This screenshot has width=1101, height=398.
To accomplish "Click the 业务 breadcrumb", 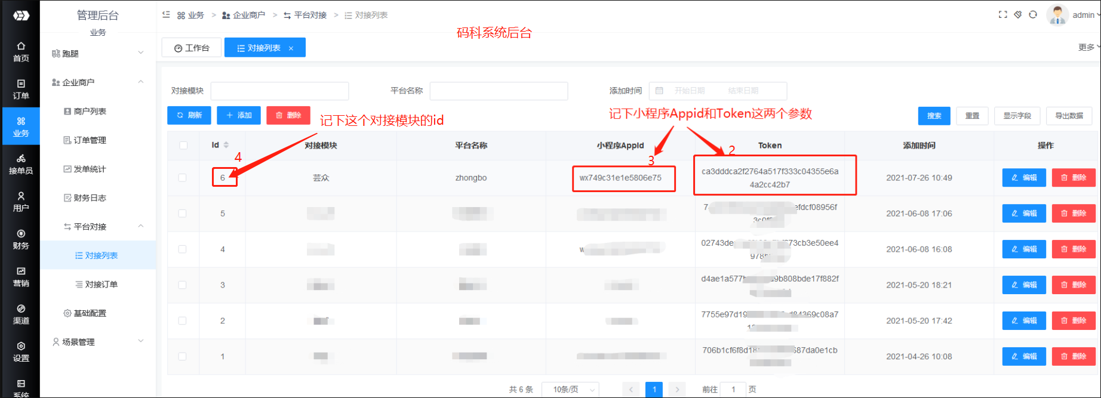I will coord(190,15).
